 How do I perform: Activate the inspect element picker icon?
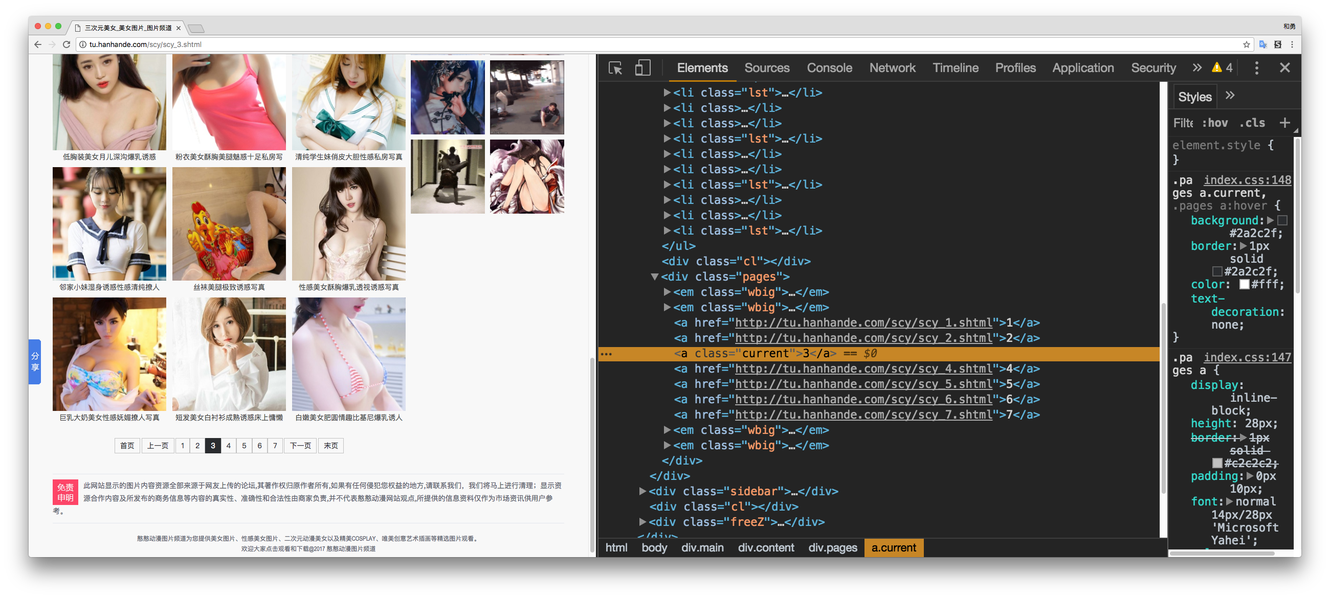(615, 67)
